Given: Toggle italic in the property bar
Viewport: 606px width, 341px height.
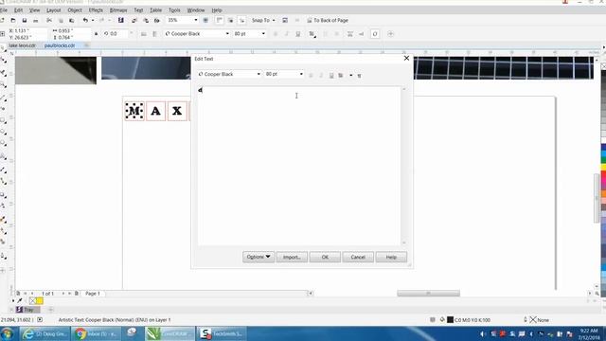Looking at the screenshot, I should point(287,34).
